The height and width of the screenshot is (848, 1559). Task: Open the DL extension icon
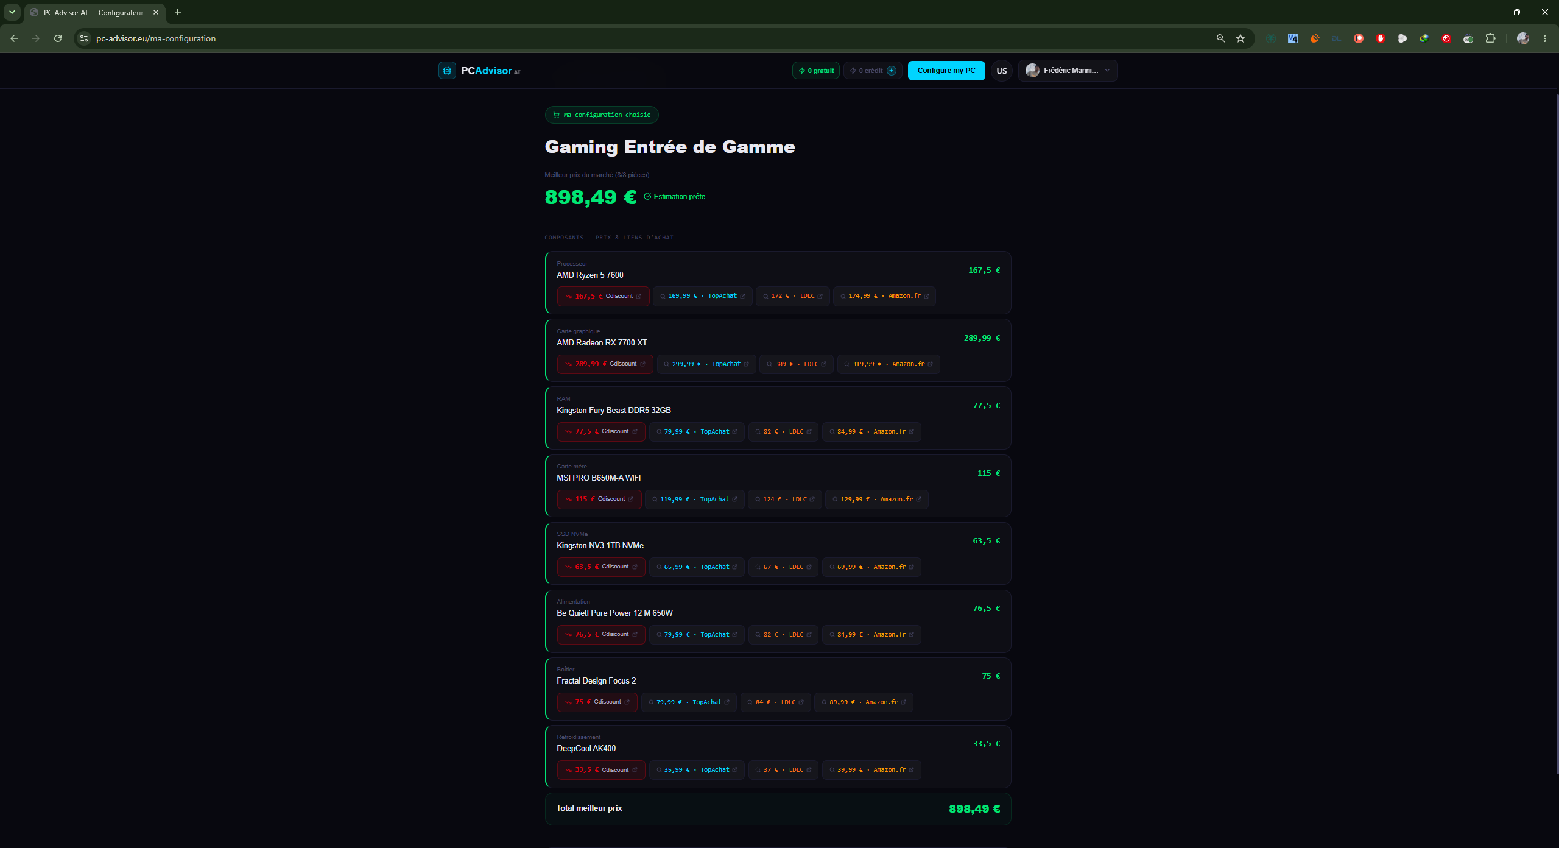1337,38
